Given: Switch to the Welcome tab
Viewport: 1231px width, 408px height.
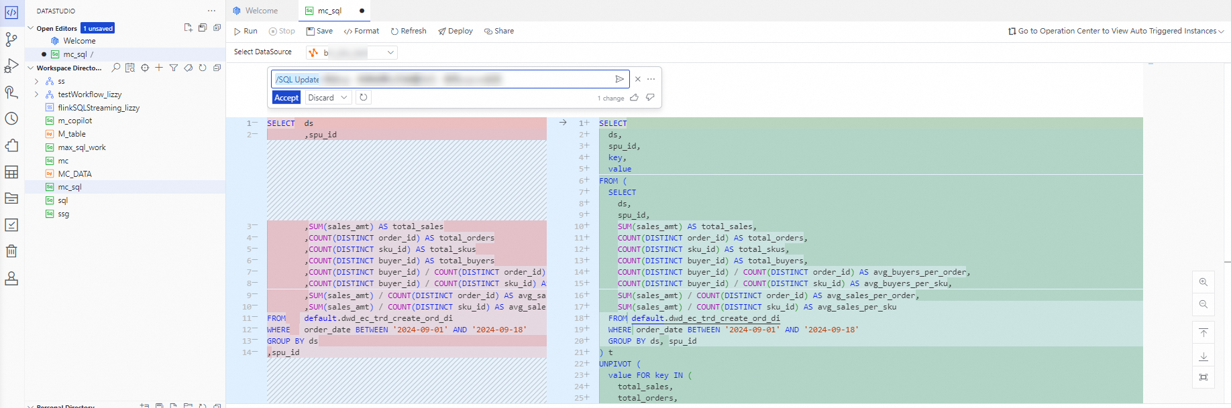Looking at the screenshot, I should point(261,11).
